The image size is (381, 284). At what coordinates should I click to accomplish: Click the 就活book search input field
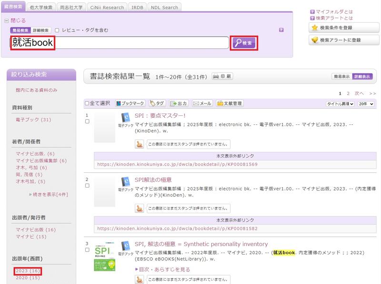pos(120,43)
